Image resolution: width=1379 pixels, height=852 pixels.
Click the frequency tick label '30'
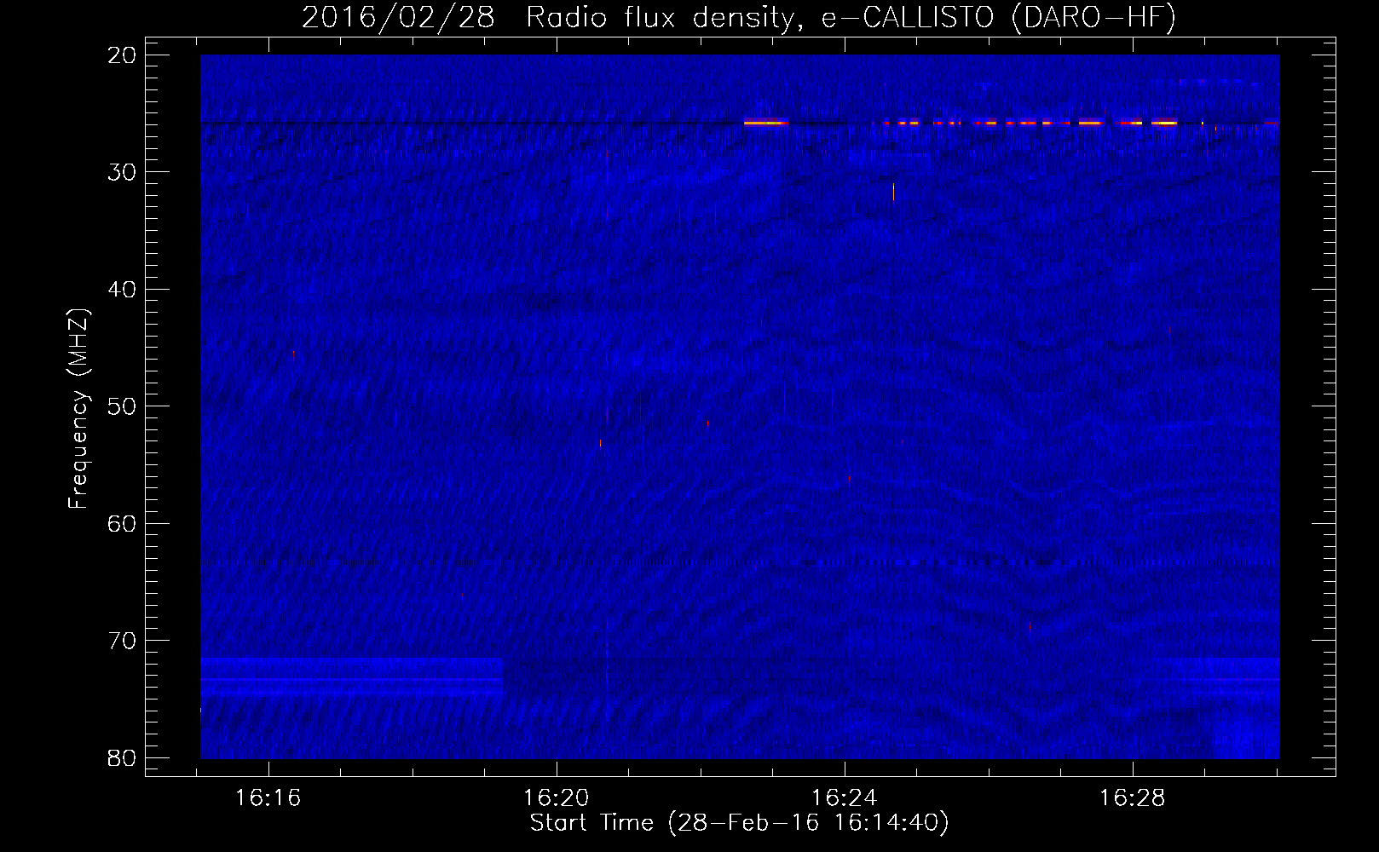122,172
